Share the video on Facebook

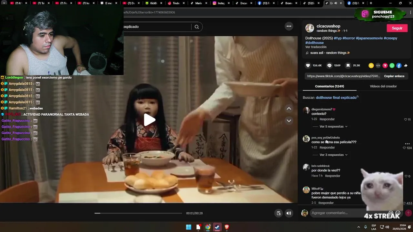tap(399, 65)
